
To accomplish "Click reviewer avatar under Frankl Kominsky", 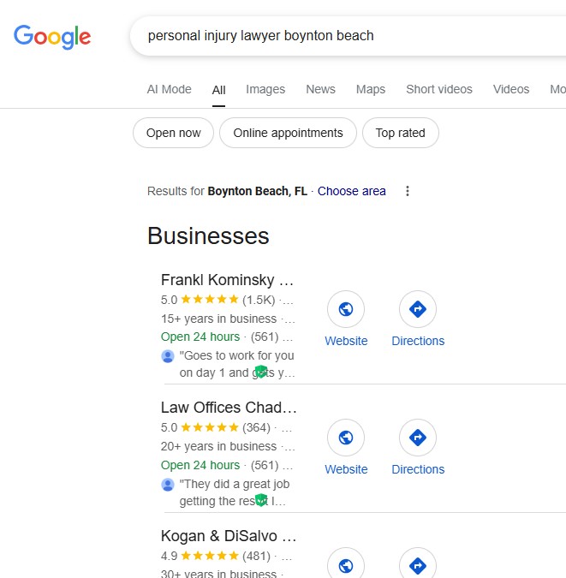I will (168, 356).
